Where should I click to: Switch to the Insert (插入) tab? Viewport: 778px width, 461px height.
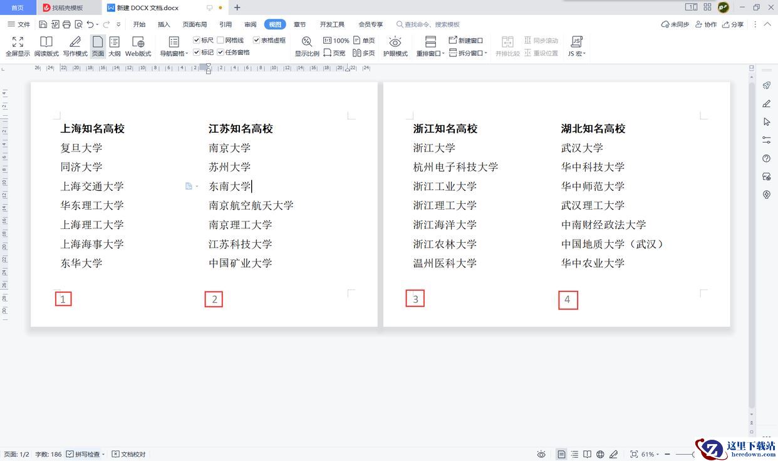click(x=164, y=24)
